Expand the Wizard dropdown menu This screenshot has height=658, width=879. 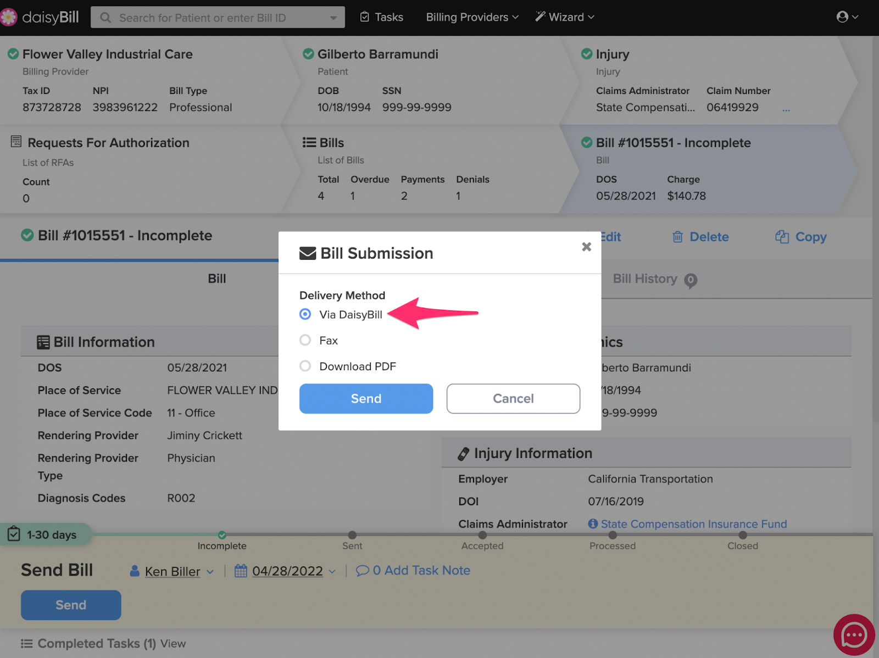point(565,17)
